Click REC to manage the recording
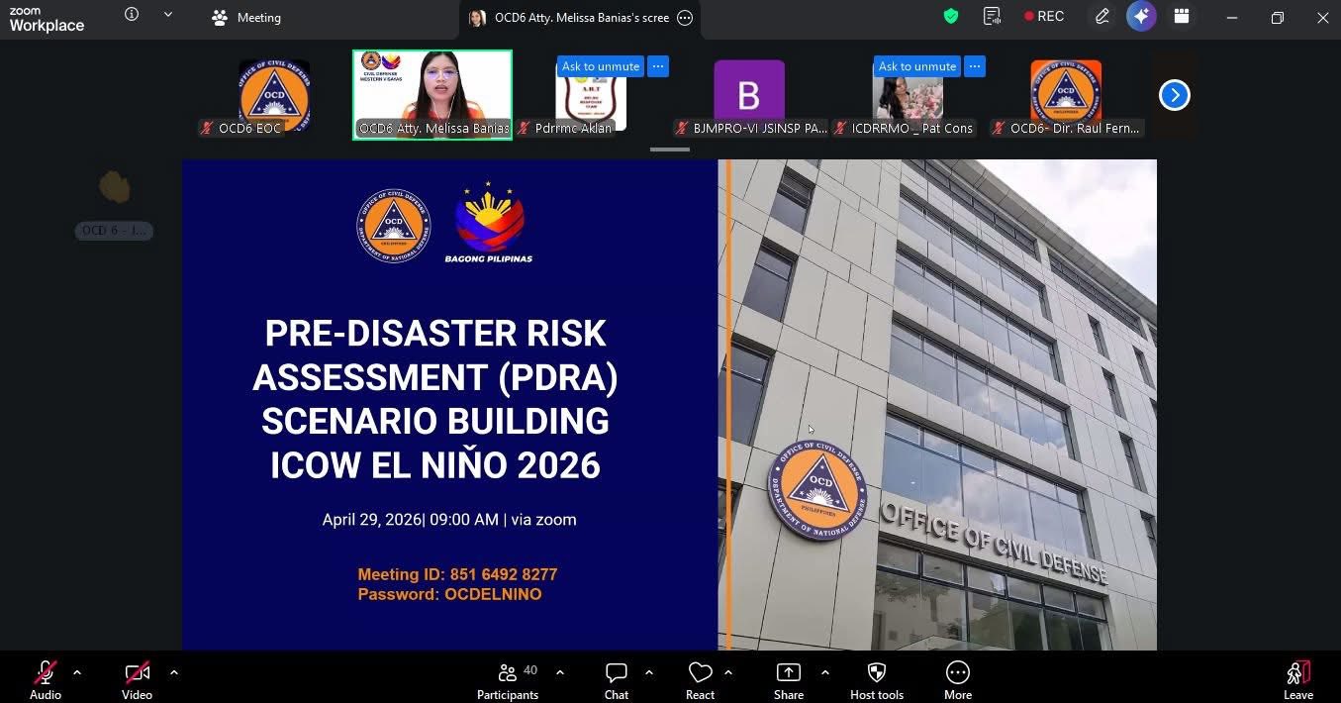Viewport: 1341px width, 703px height. point(1044,16)
